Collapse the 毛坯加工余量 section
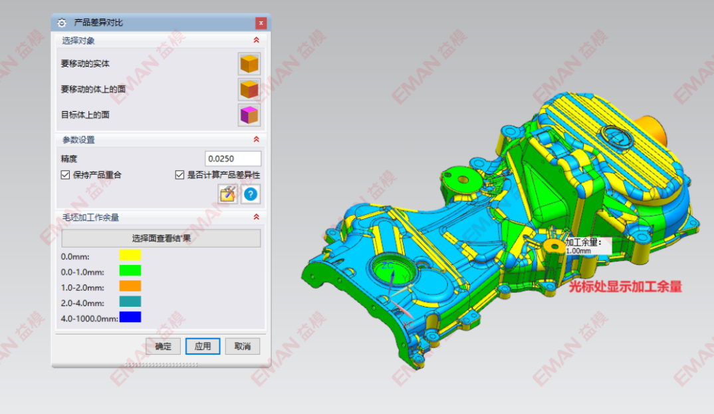 coord(257,217)
